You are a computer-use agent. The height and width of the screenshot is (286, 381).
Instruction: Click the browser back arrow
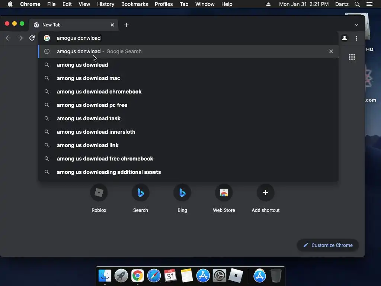pos(8,38)
